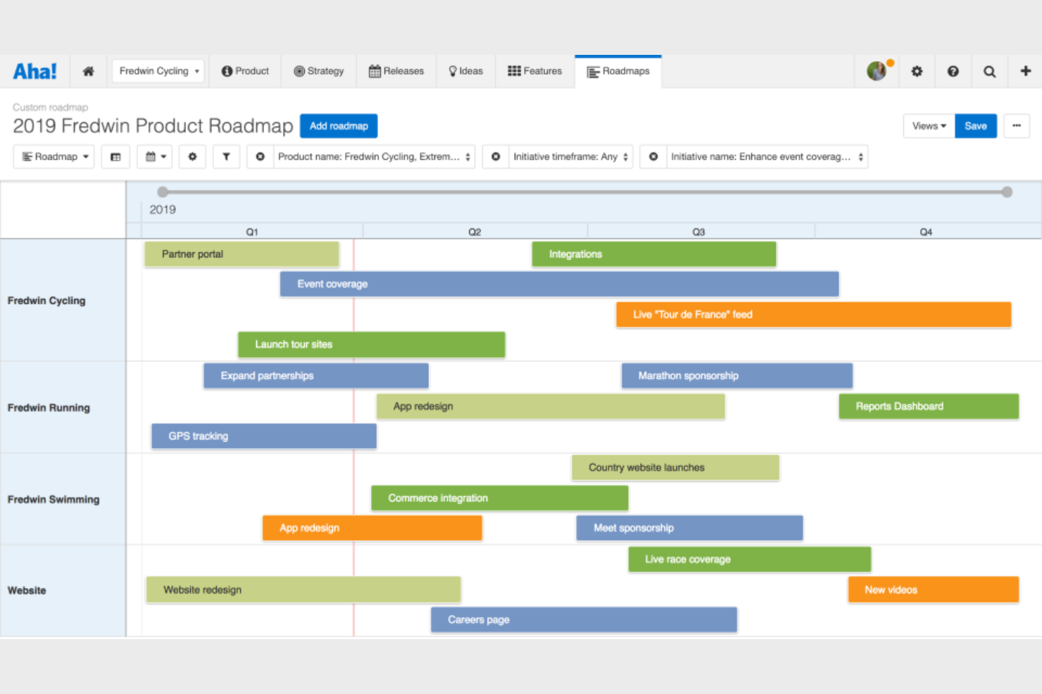This screenshot has height=694, width=1042.
Task: Select the Careers page bar
Action: click(584, 619)
